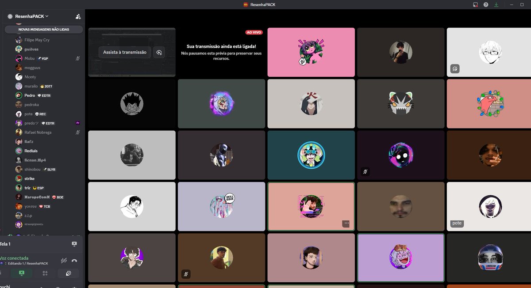Select the pink tile with green-haired anime avatar

311,52
